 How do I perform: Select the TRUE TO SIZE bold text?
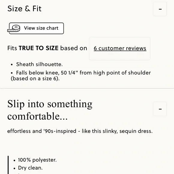click(x=39, y=48)
